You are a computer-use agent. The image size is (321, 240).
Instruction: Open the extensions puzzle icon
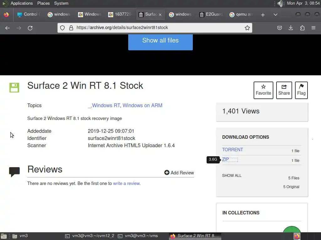click(x=302, y=28)
